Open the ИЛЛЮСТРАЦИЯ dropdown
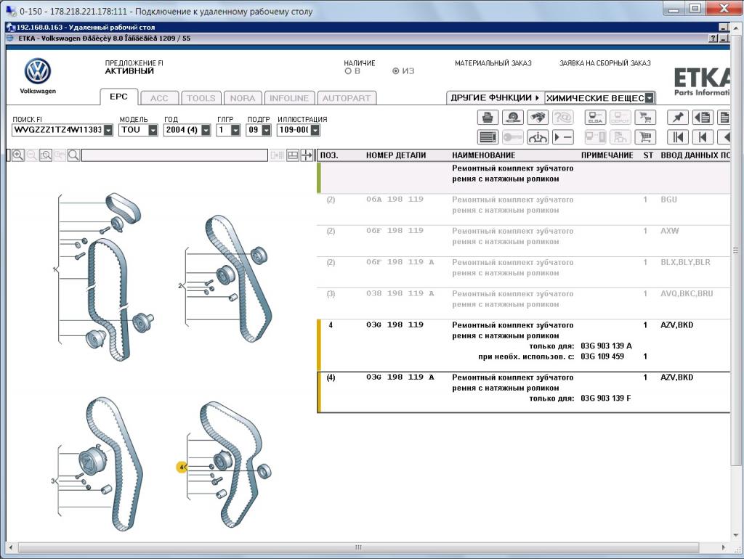 point(315,130)
